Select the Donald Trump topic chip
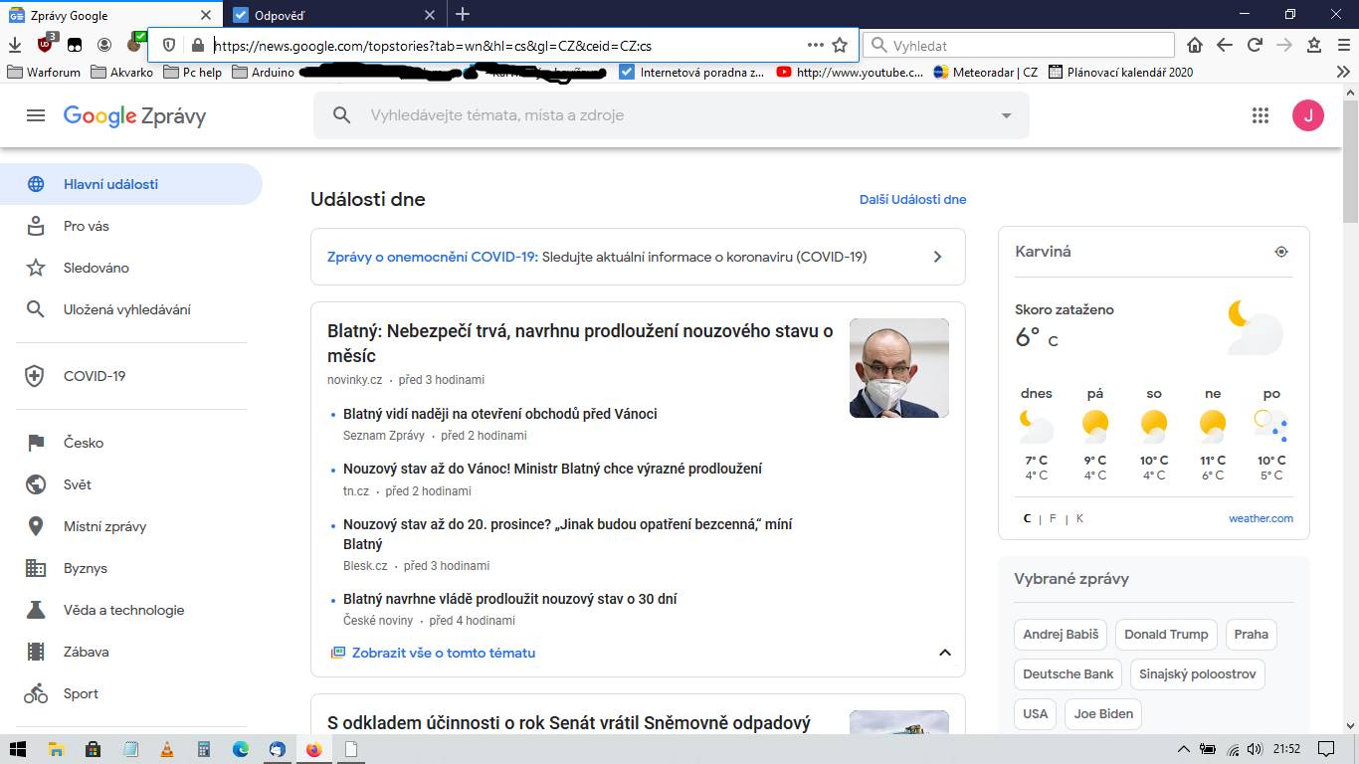 pos(1166,634)
